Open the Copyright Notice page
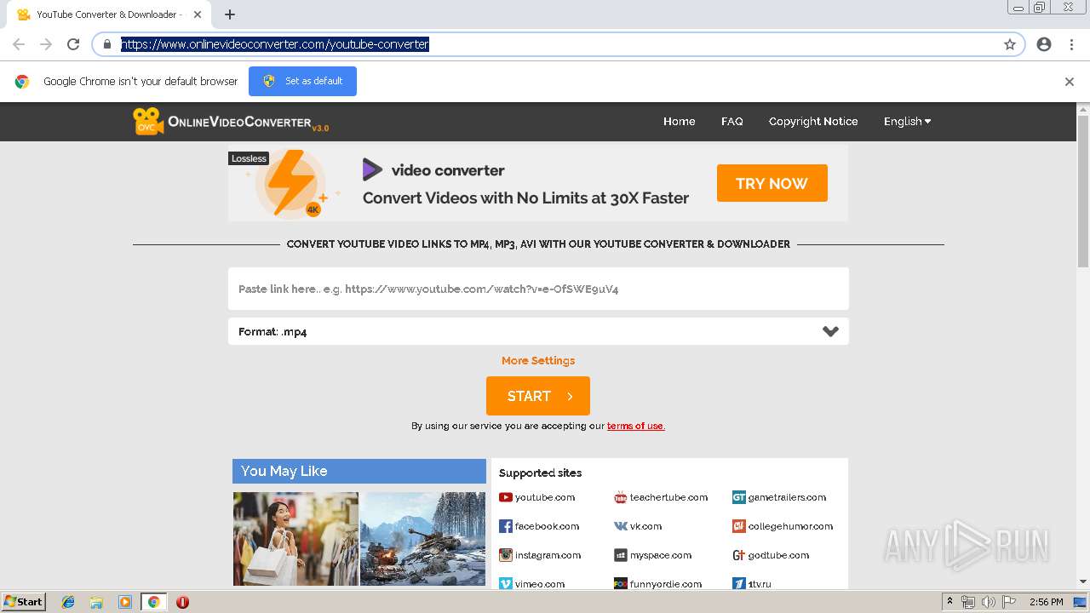This screenshot has height=613, width=1090. click(813, 121)
